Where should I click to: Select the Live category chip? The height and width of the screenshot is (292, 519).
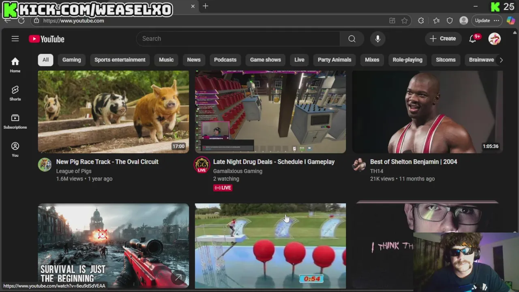pos(299,60)
